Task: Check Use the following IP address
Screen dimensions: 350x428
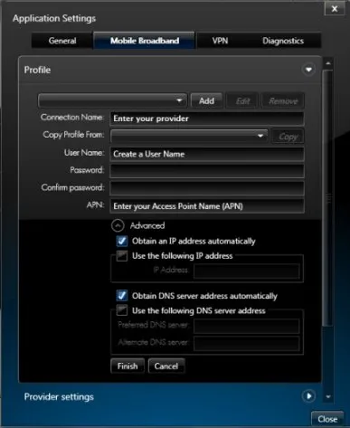Action: [x=122, y=256]
